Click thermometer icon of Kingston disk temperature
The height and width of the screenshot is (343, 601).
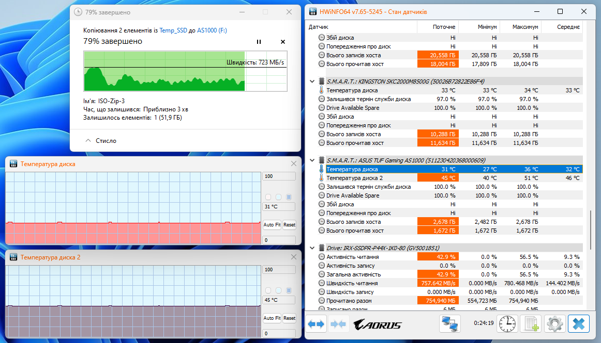(x=322, y=90)
